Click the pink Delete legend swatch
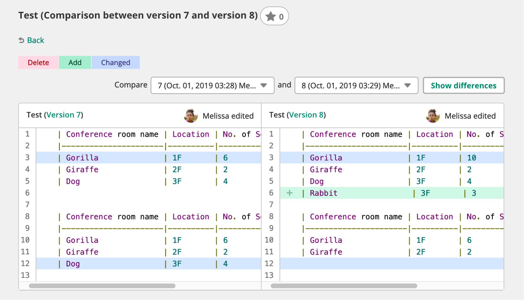The width and height of the screenshot is (524, 300). tap(38, 62)
